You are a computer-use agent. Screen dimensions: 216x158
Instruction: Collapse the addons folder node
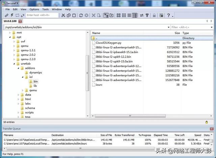click(x=18, y=68)
